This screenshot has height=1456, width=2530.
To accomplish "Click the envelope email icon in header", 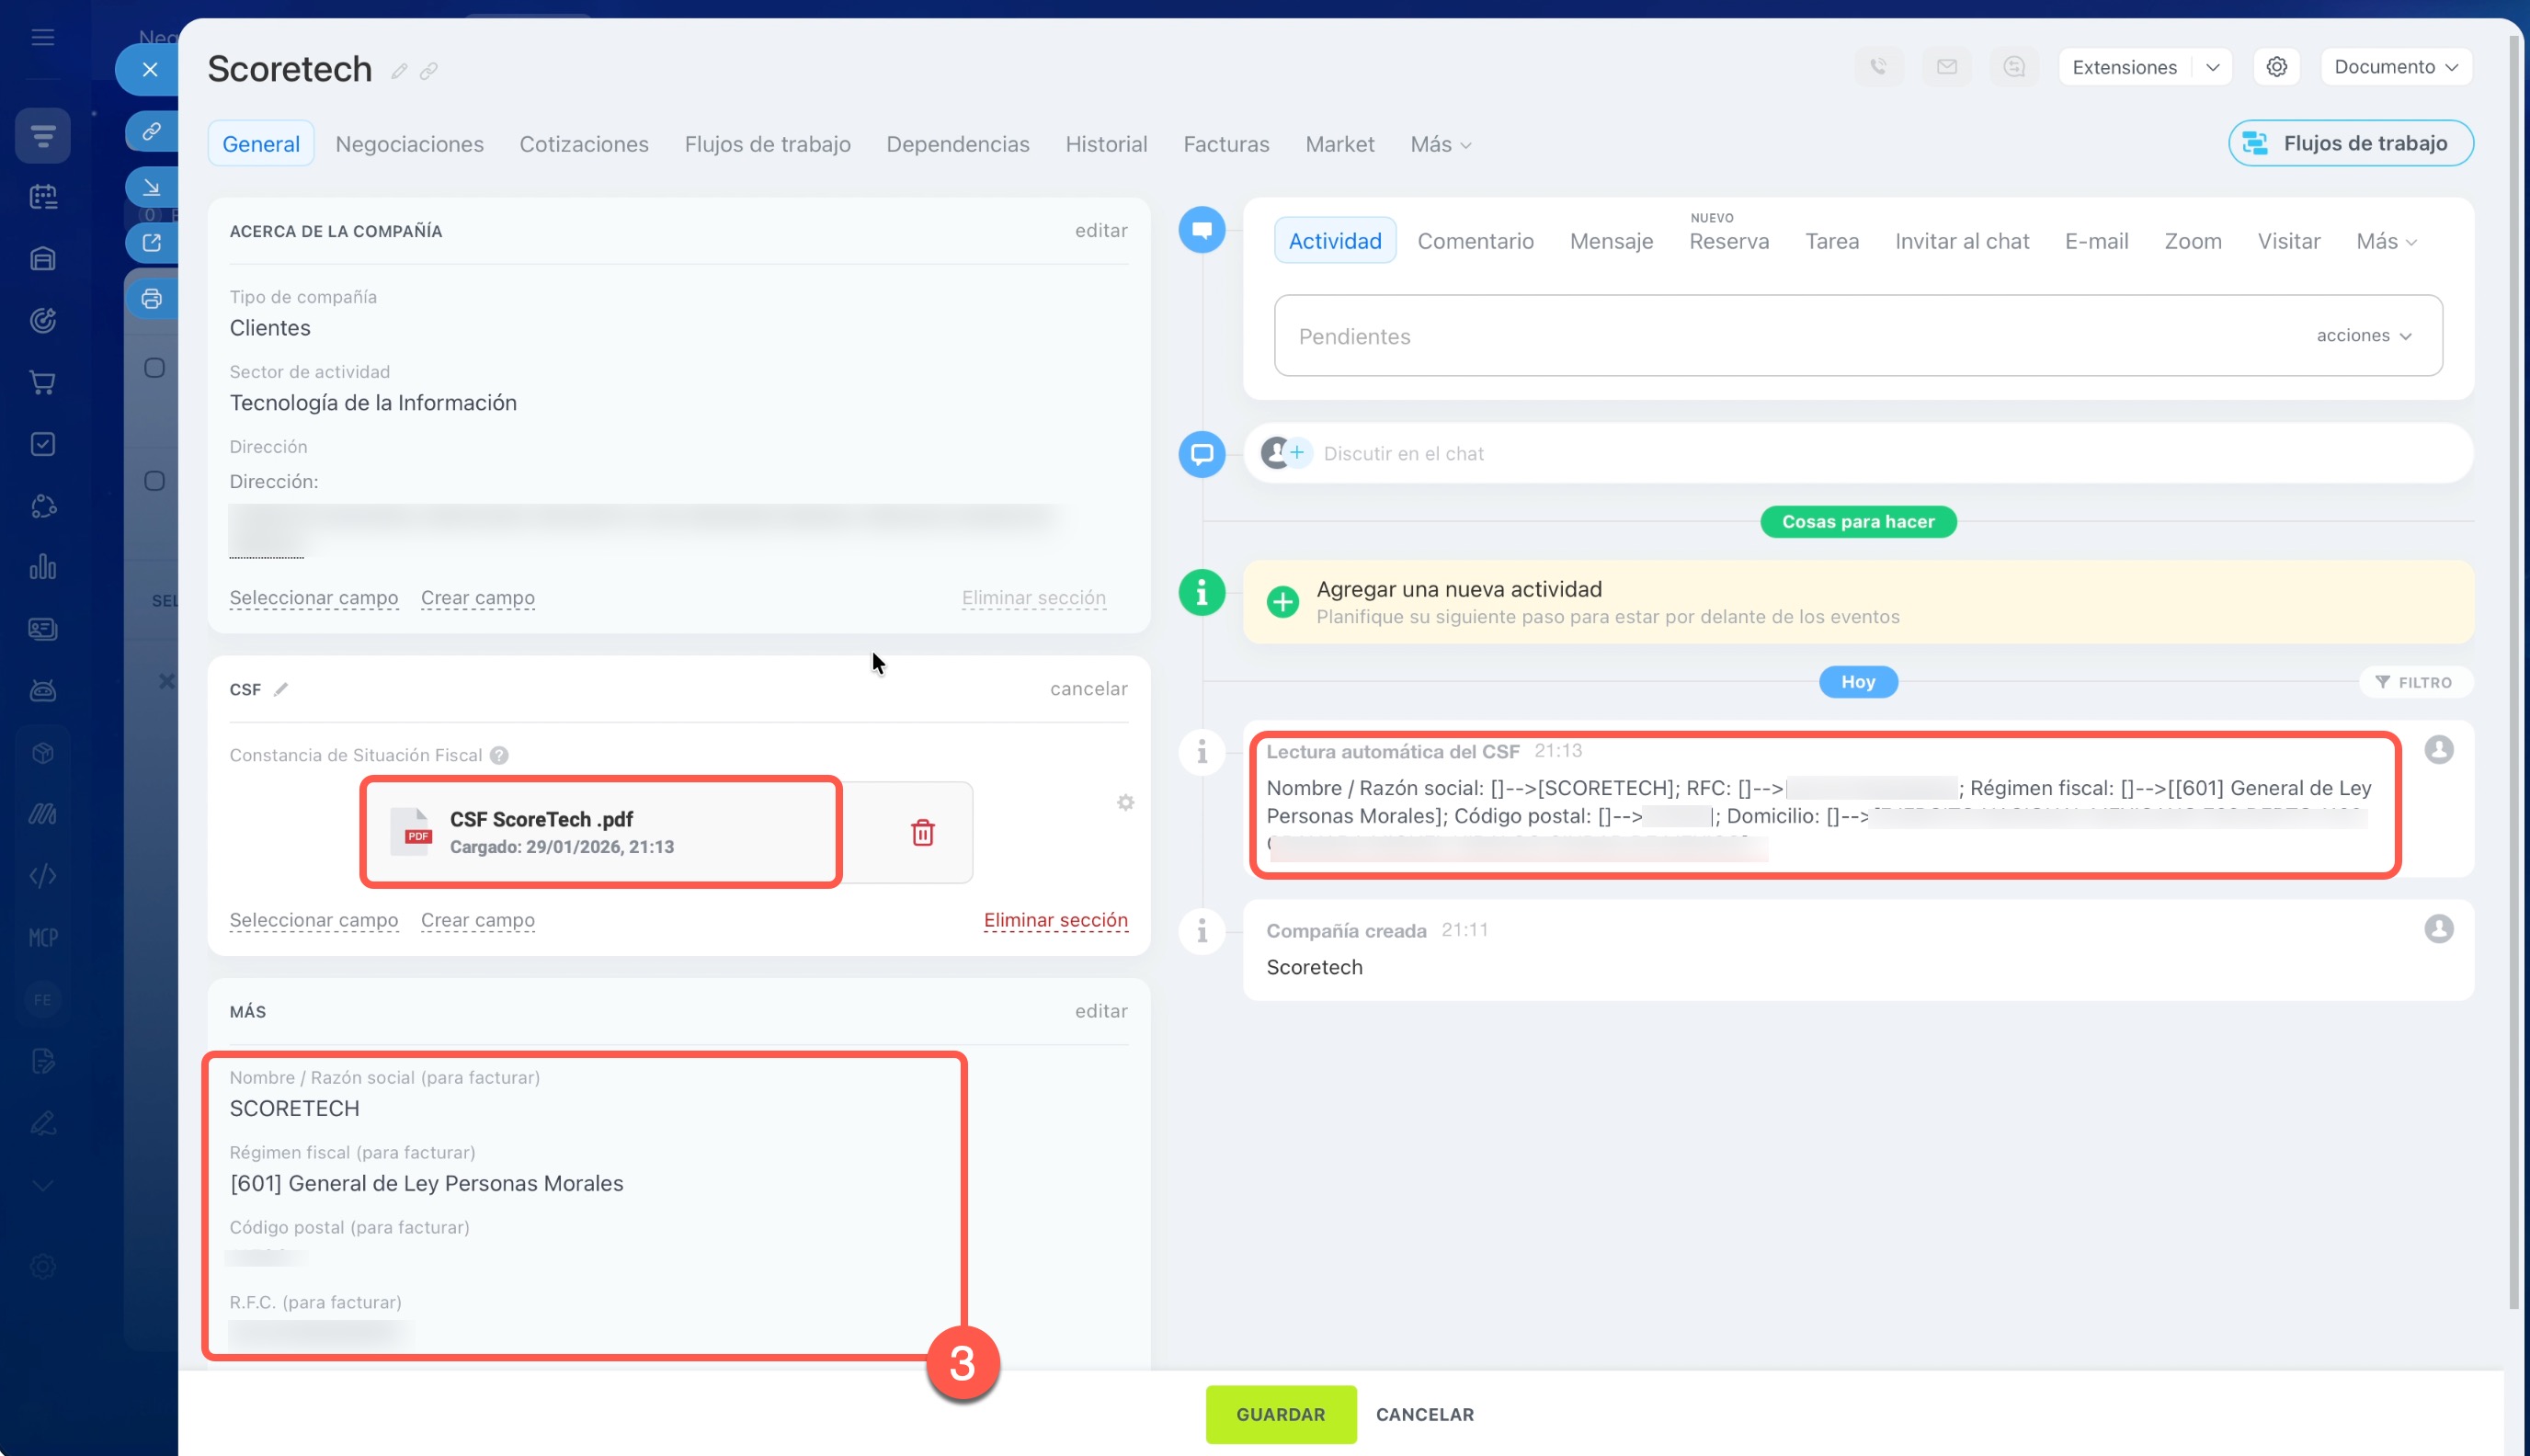I will click(1946, 67).
